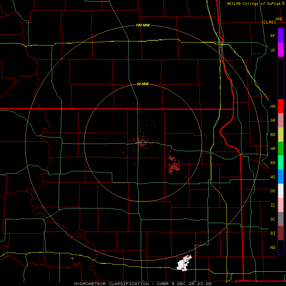Viewport: 286px width, 286px height.
Task: Select the yellow BD legend color block
Action: coord(281,135)
